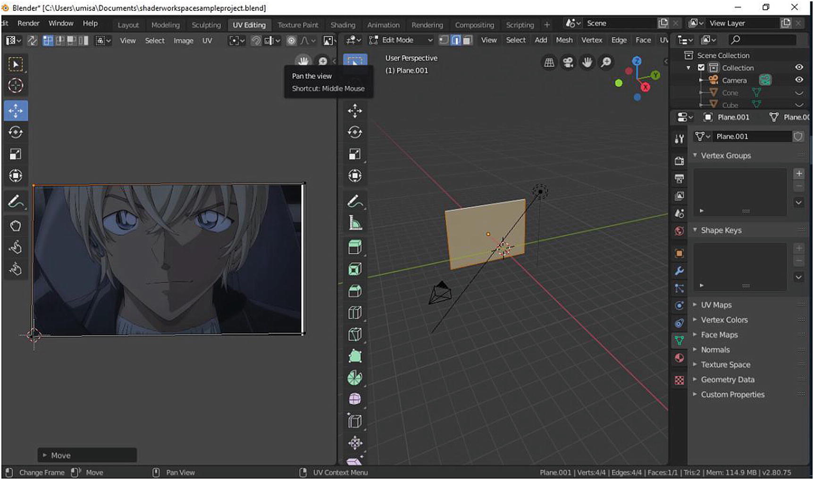This screenshot has height=480, width=814.
Task: Select the Annotate tool in UV editor toolbar
Action: [x=16, y=202]
